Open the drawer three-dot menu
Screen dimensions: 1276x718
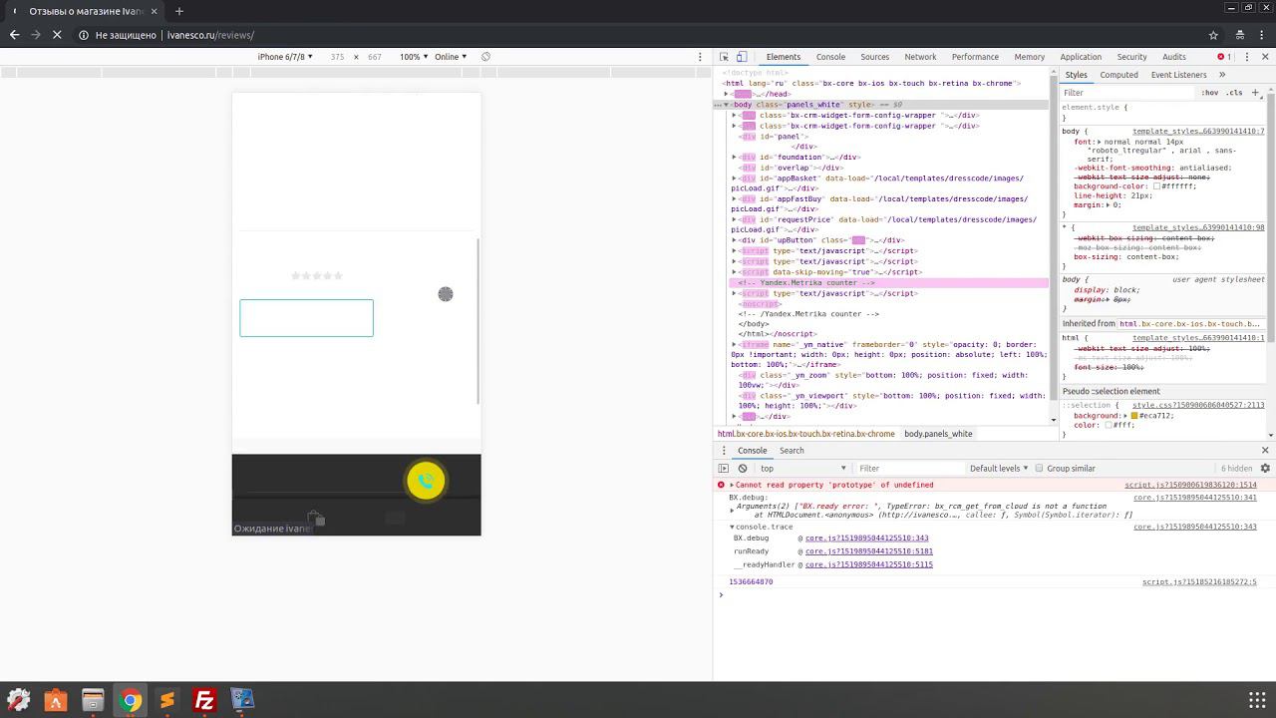click(x=724, y=451)
